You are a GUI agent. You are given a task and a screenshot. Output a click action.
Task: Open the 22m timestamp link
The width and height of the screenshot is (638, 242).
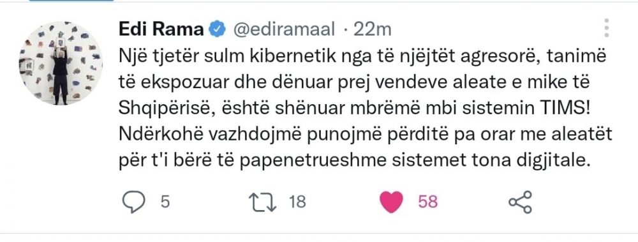click(x=373, y=30)
